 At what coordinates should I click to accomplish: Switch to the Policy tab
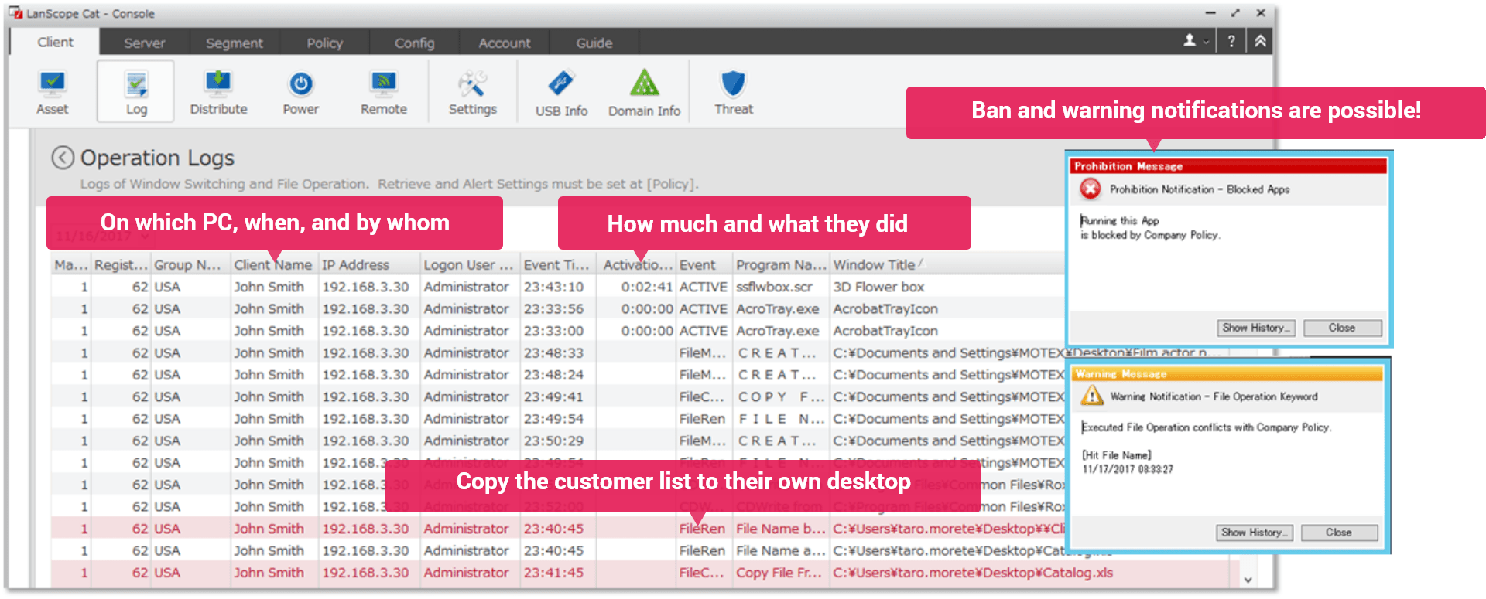(x=324, y=43)
